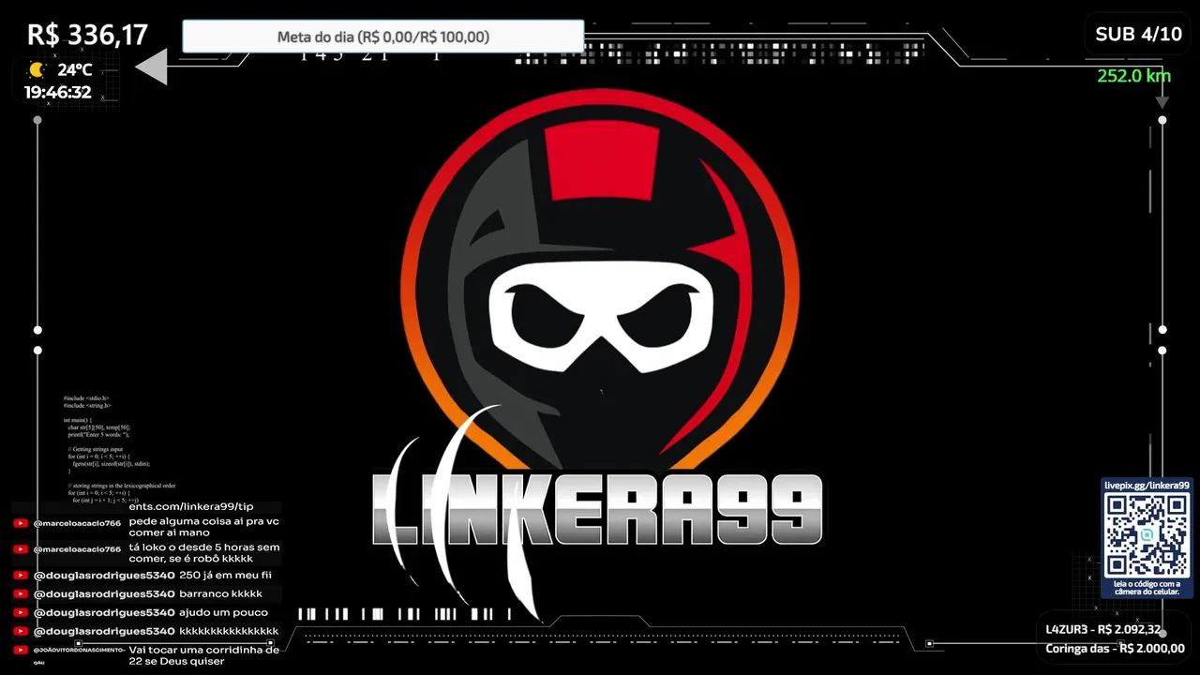Click @marceloacacio766 username beside "tá loko" message
The image size is (1200, 675).
pyautogui.click(x=77, y=549)
